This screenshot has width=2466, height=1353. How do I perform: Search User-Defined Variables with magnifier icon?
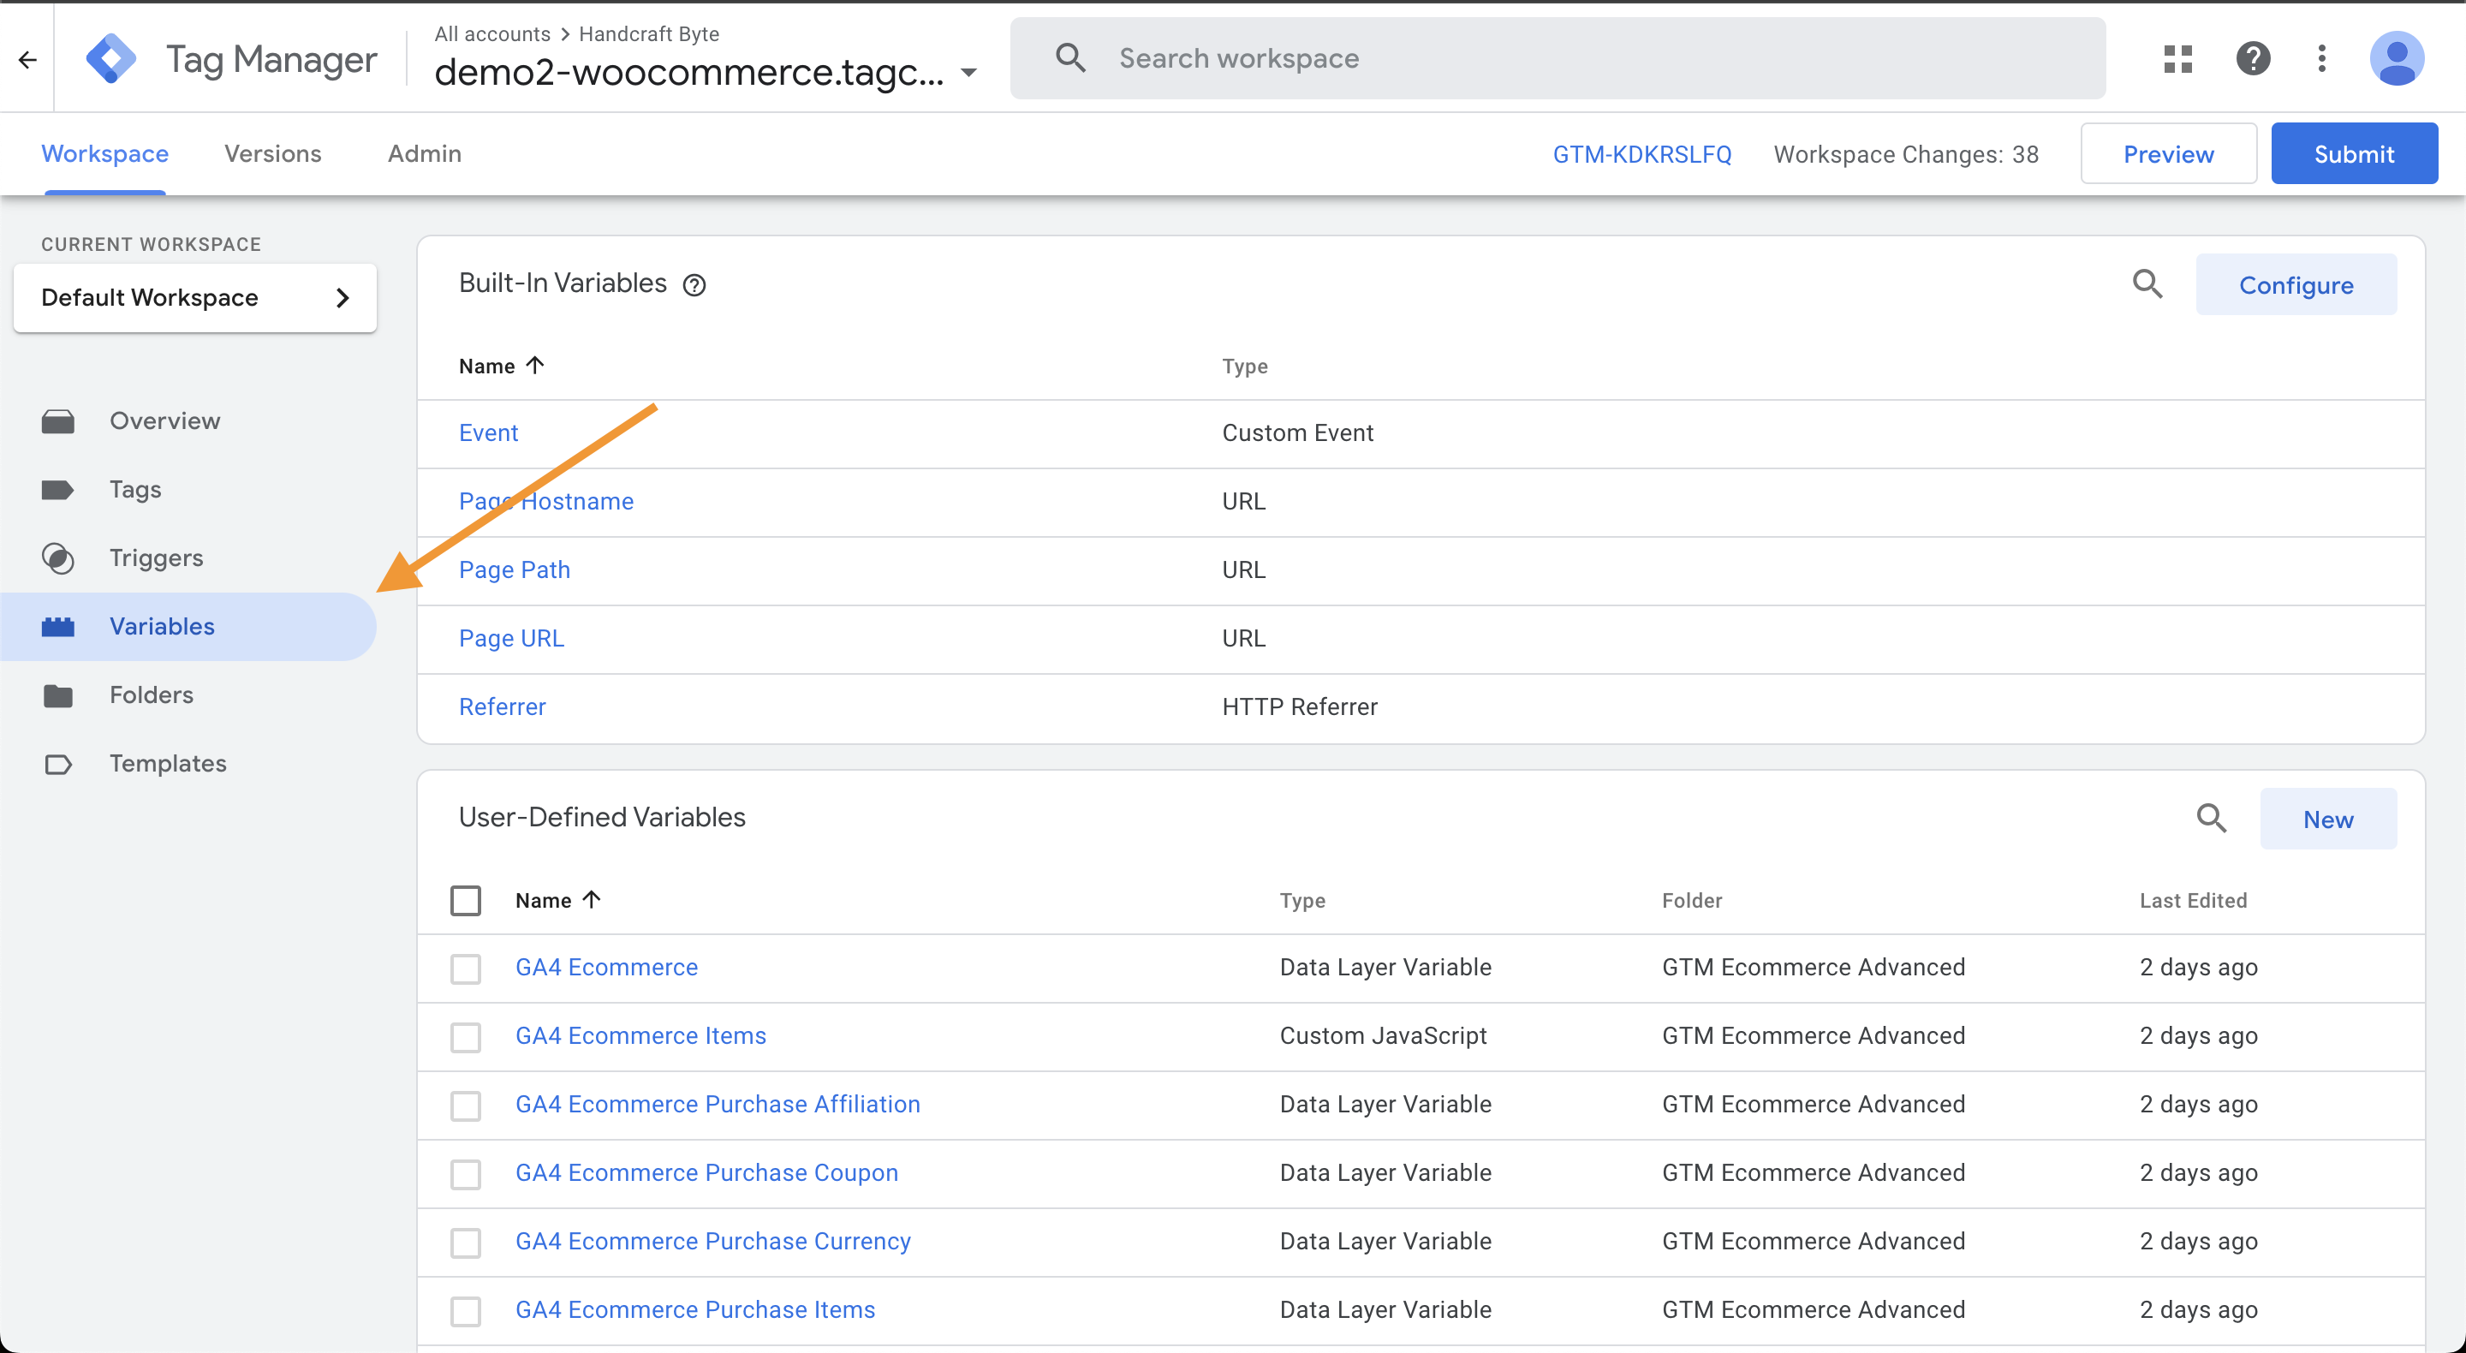tap(2212, 818)
